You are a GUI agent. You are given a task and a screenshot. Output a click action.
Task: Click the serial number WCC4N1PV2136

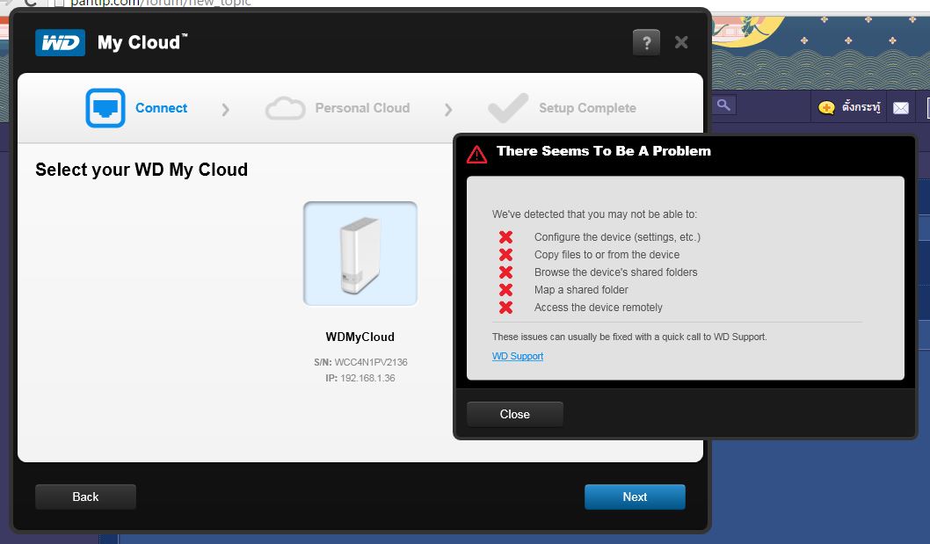tap(371, 362)
